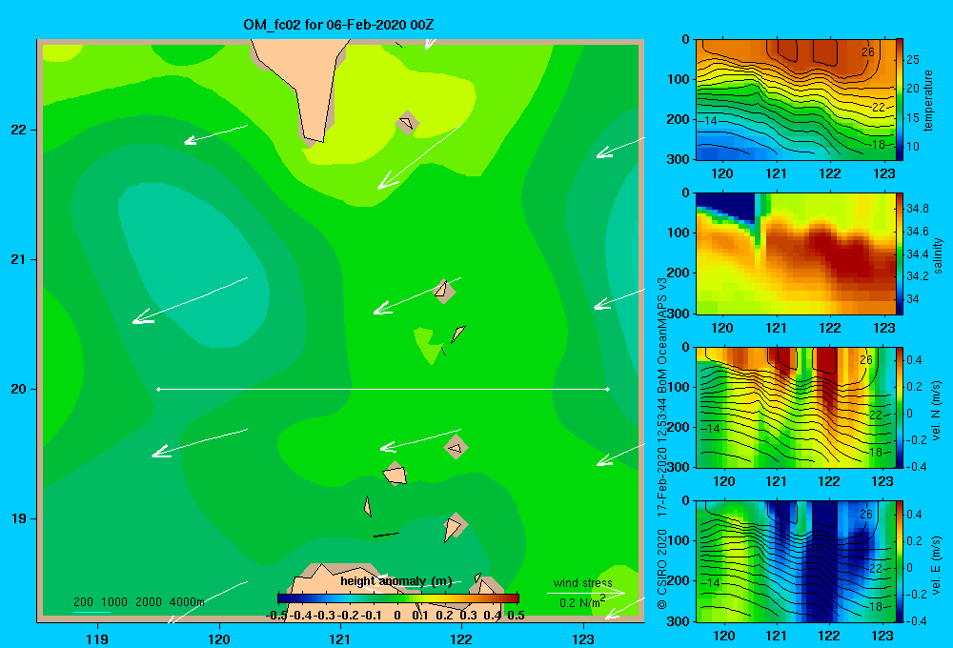Open the salinity depth section panel
953x648 pixels.
795,253
